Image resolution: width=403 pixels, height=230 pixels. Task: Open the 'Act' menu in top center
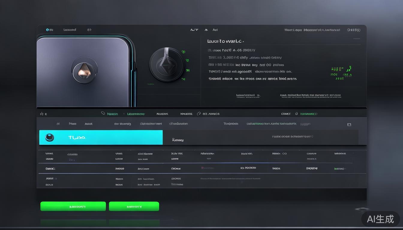point(215,30)
